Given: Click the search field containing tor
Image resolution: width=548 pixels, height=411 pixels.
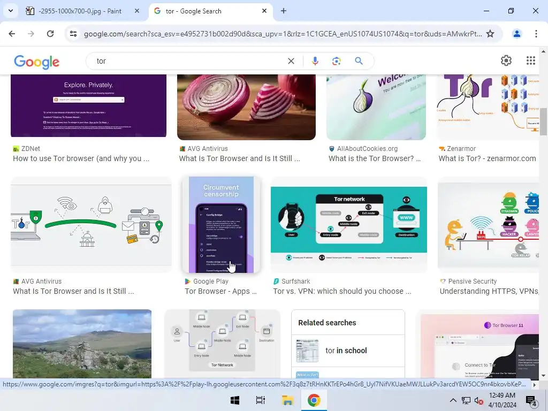Looking at the screenshot, I should pyautogui.click(x=189, y=61).
